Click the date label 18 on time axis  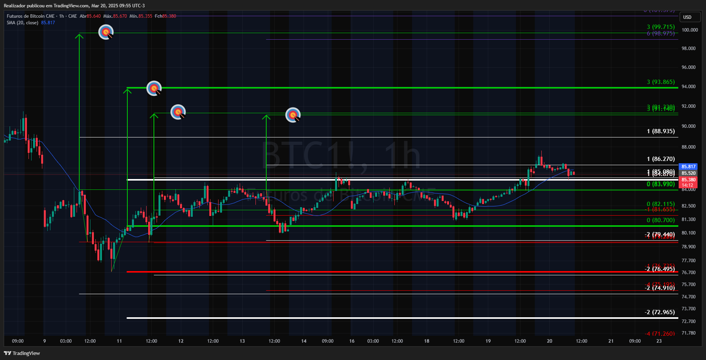427,341
